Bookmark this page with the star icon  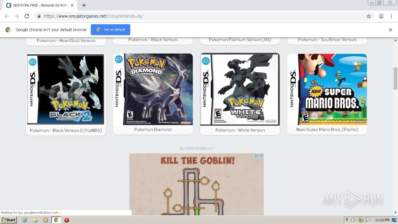pyautogui.click(x=369, y=16)
